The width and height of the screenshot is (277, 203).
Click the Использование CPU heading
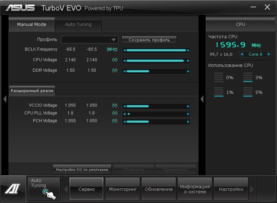(231, 65)
